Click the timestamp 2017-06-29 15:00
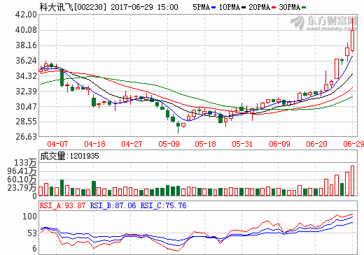The image size is (364, 255). click(x=144, y=7)
